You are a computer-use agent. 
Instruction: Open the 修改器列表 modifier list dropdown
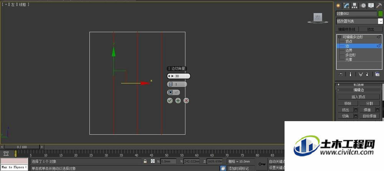tap(359, 21)
